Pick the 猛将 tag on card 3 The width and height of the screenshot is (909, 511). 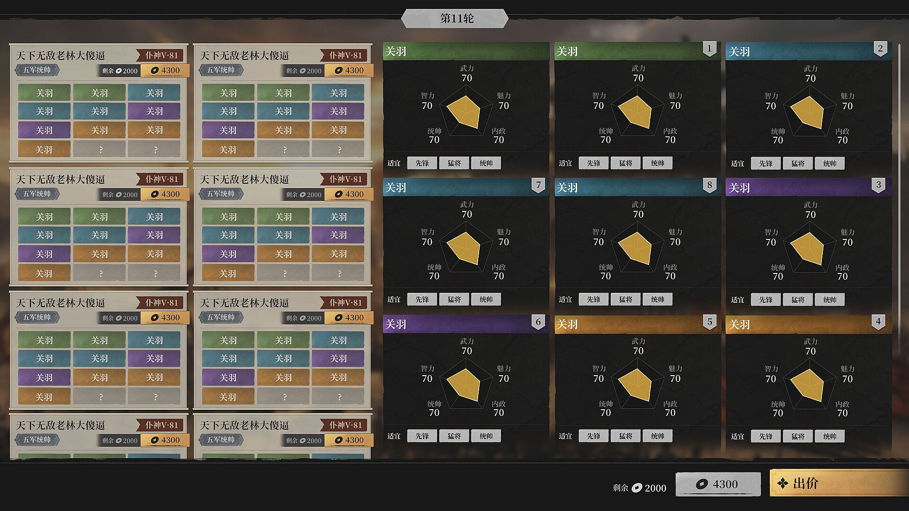[798, 300]
